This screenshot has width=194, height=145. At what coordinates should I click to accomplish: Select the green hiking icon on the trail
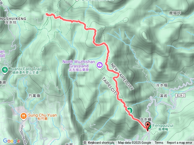click(x=129, y=110)
